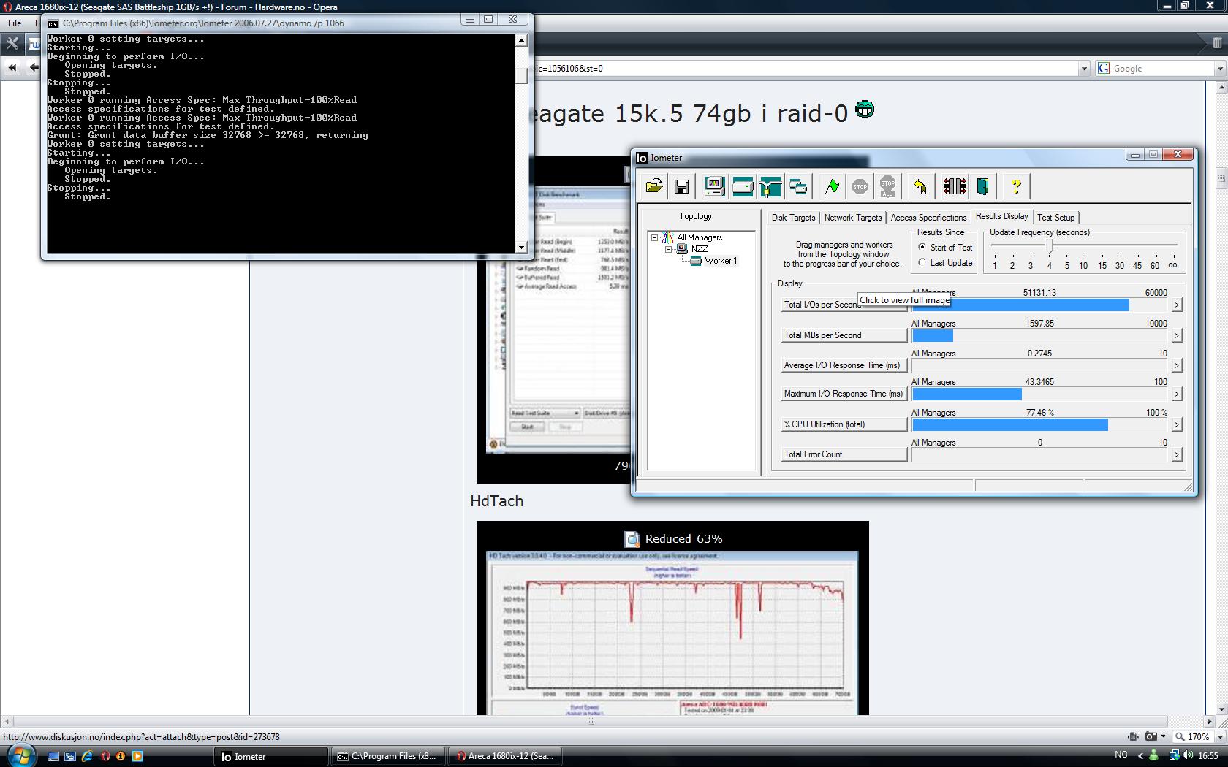Disconnect the selected worker or manager icon
The image size is (1228, 767).
[954, 186]
